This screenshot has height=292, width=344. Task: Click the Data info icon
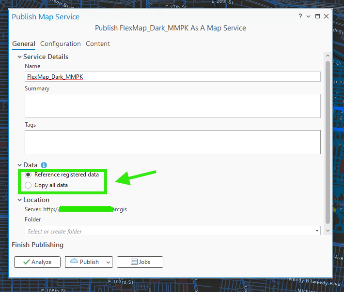click(44, 165)
